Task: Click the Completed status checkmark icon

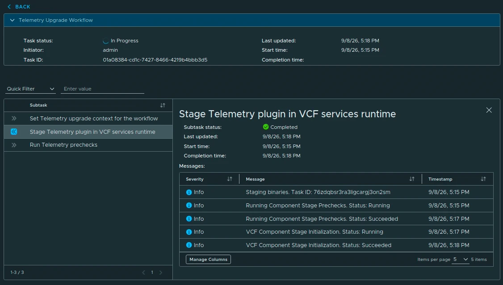Action: [x=266, y=127]
